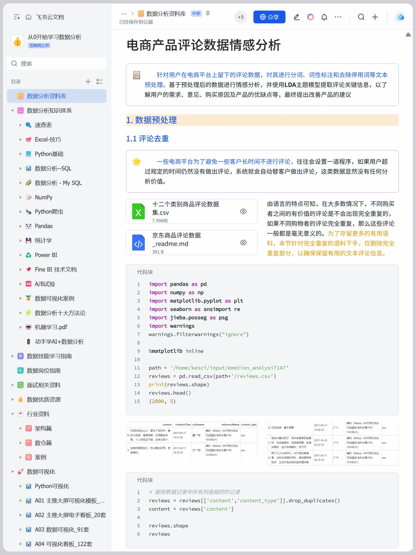Collapse the sidebar with top-left toggle icon
The image size is (416, 555).
(x=17, y=17)
